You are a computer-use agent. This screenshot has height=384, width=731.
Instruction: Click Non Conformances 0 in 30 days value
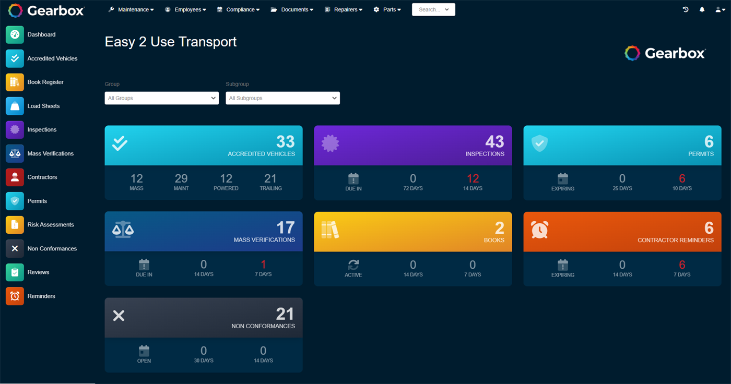pos(204,351)
